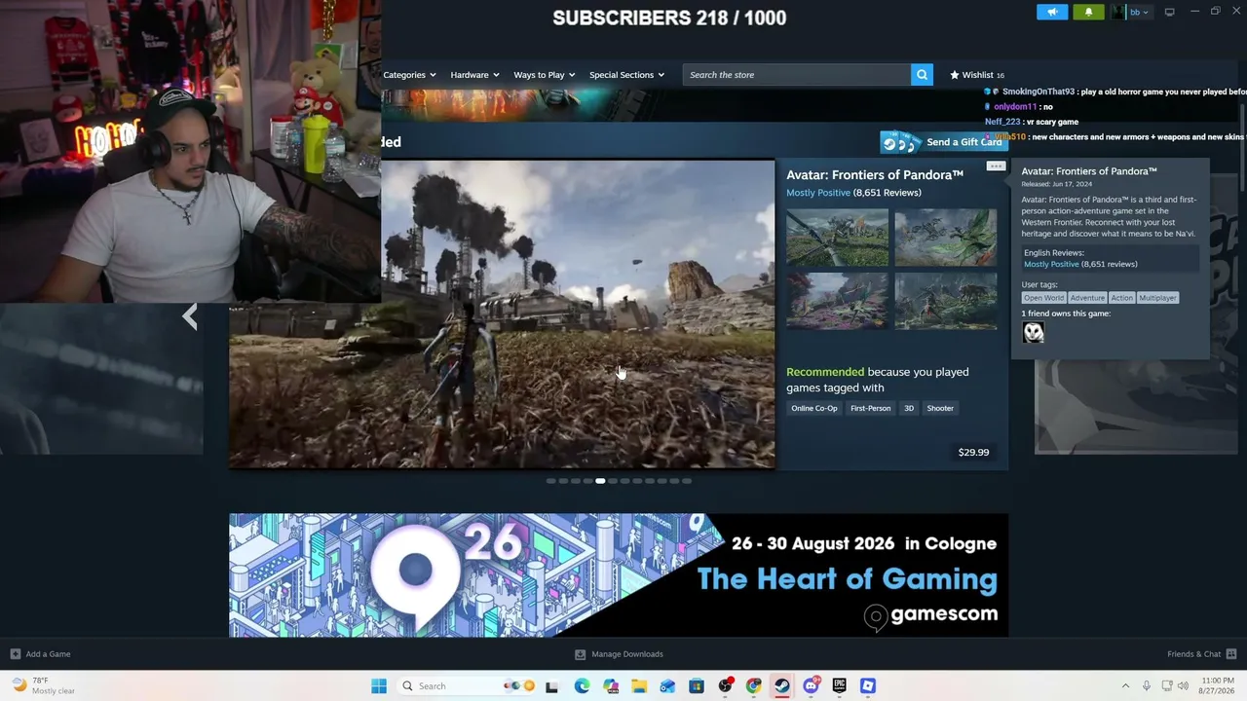Open Microsoft Edge from the taskbar
Viewport: 1247px width, 701px height.
pyautogui.click(x=582, y=685)
